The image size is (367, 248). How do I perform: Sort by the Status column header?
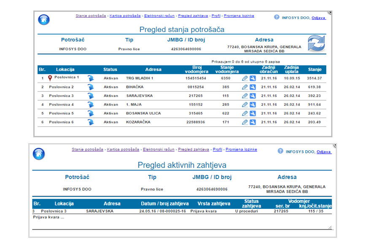tap(110, 69)
